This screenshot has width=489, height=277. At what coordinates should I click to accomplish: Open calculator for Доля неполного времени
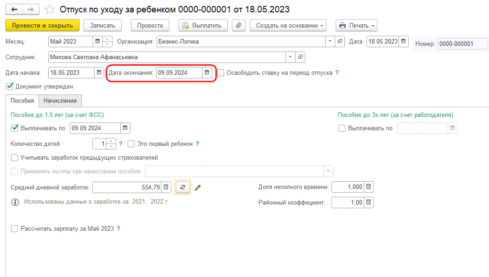click(369, 187)
